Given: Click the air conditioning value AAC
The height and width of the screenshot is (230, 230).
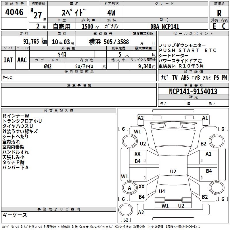Looking at the screenshot, I should point(22,60).
